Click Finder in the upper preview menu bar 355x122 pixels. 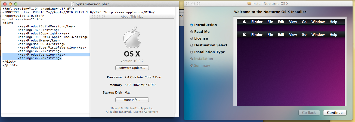click(257, 22)
